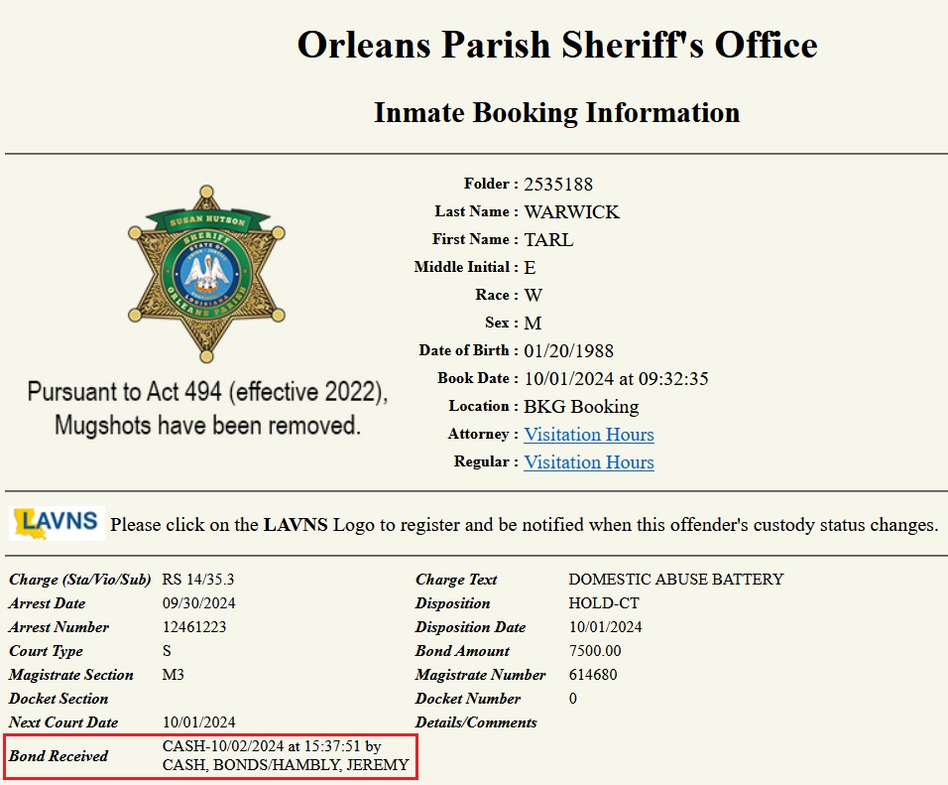The height and width of the screenshot is (785, 948).
Task: Open the Attorney Visitation Hours link
Action: click(x=589, y=435)
